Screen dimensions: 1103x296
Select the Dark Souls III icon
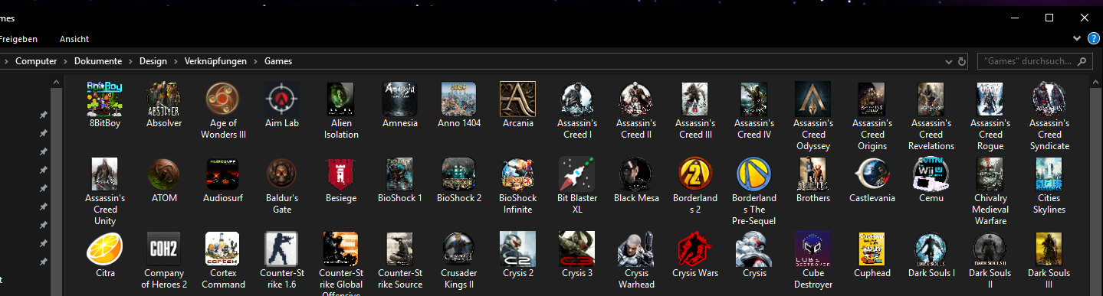[1049, 249]
